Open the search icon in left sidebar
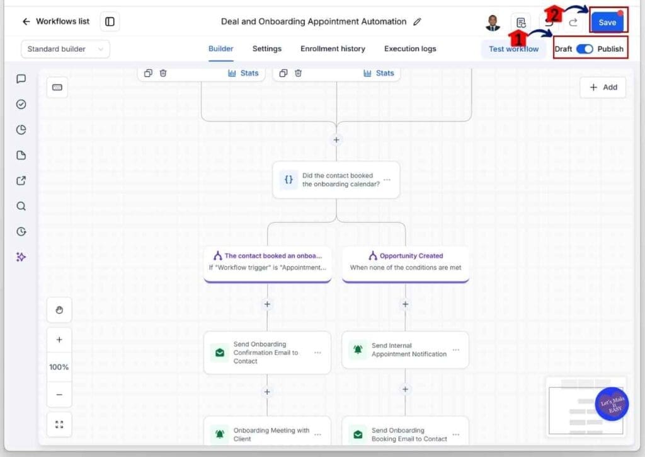 pos(21,206)
